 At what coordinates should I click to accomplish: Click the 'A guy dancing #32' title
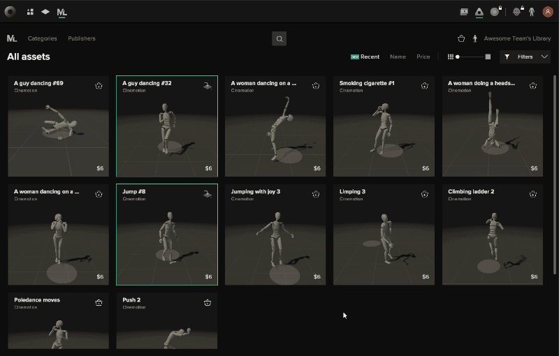pos(147,83)
